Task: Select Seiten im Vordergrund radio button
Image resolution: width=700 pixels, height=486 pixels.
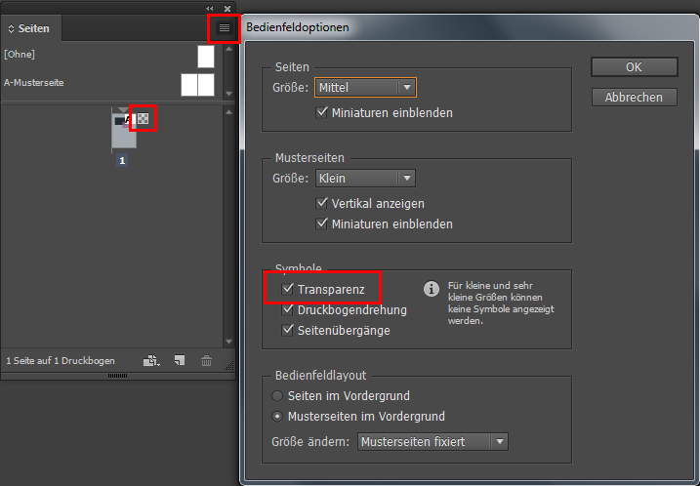Action: pyautogui.click(x=278, y=395)
